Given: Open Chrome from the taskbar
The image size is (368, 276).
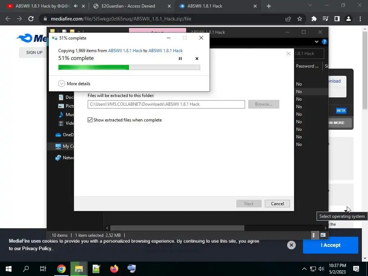Looking at the screenshot, I should 61,269.
